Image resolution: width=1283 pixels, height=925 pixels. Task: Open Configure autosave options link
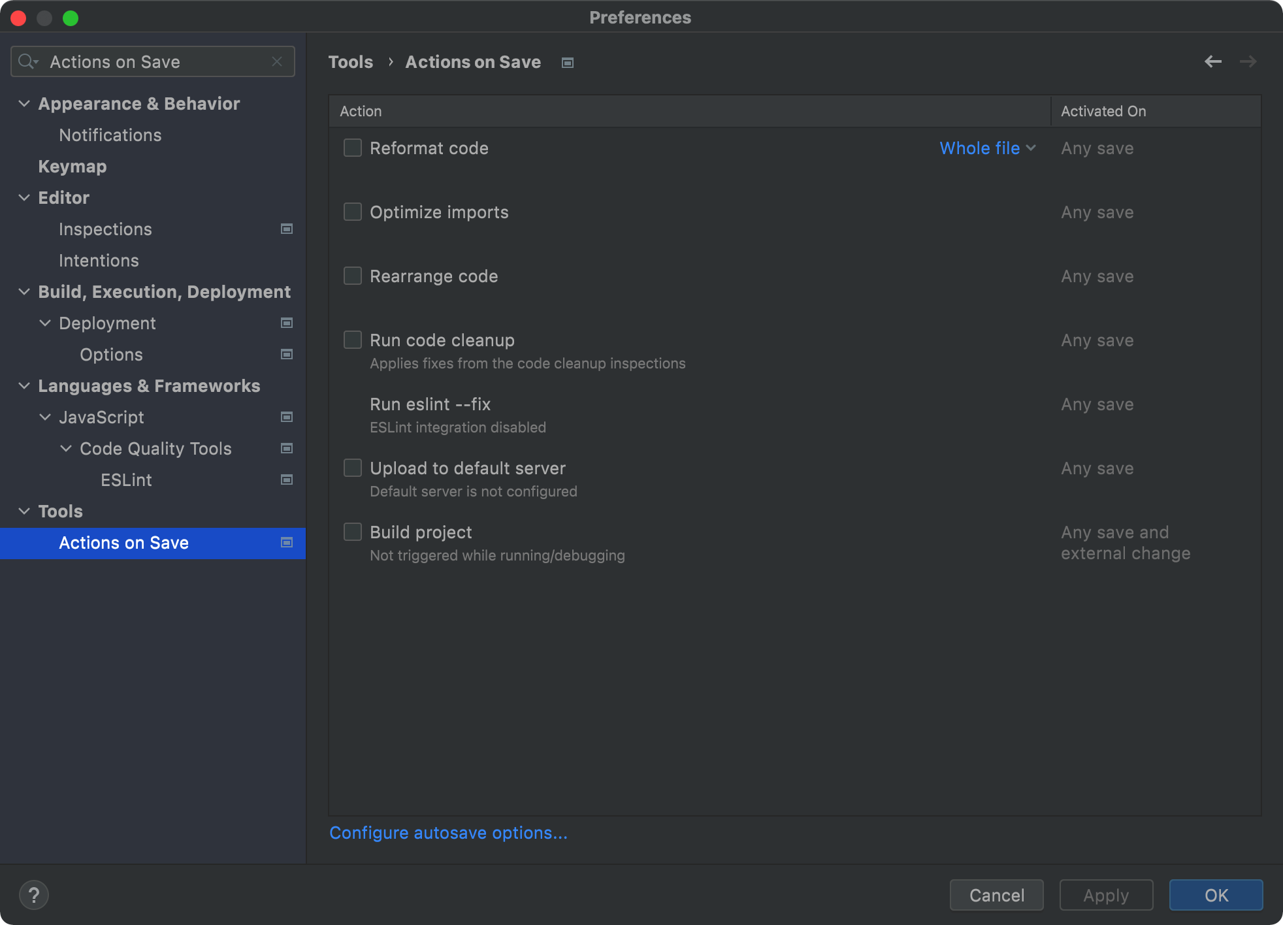[448, 833]
